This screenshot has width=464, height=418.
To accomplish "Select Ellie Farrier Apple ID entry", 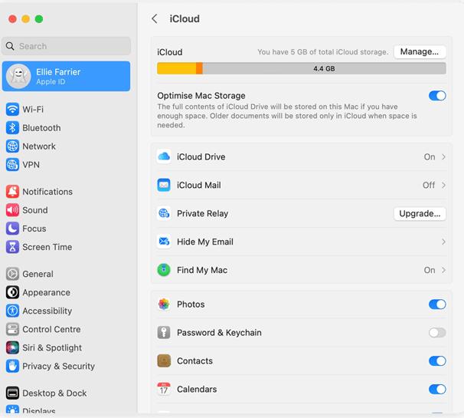I will pyautogui.click(x=66, y=76).
